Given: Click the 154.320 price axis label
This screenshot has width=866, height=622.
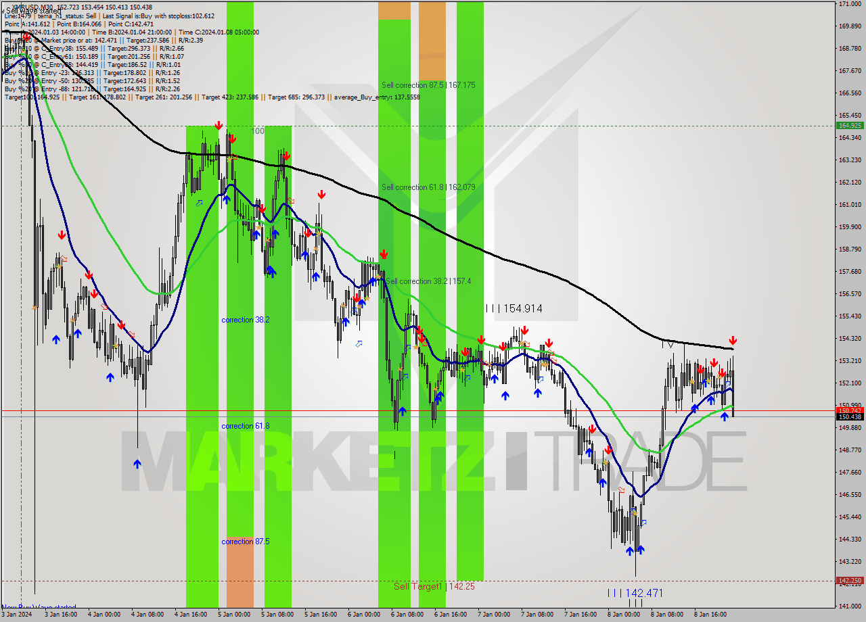Looking at the screenshot, I should (x=850, y=338).
